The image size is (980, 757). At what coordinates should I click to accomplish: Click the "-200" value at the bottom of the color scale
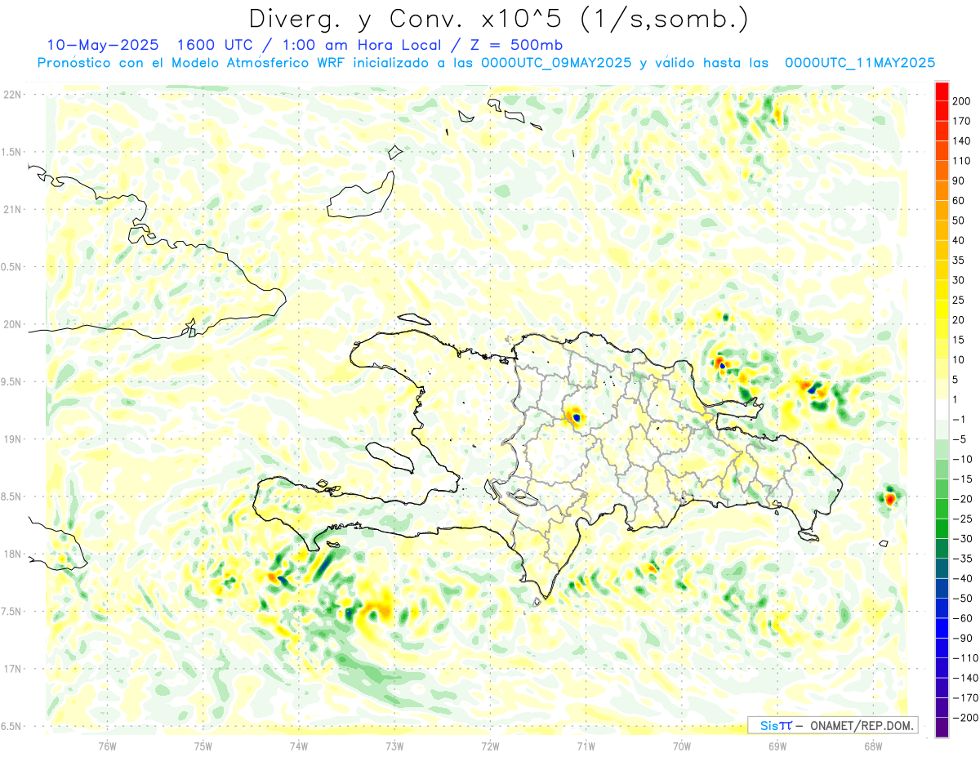(x=964, y=717)
